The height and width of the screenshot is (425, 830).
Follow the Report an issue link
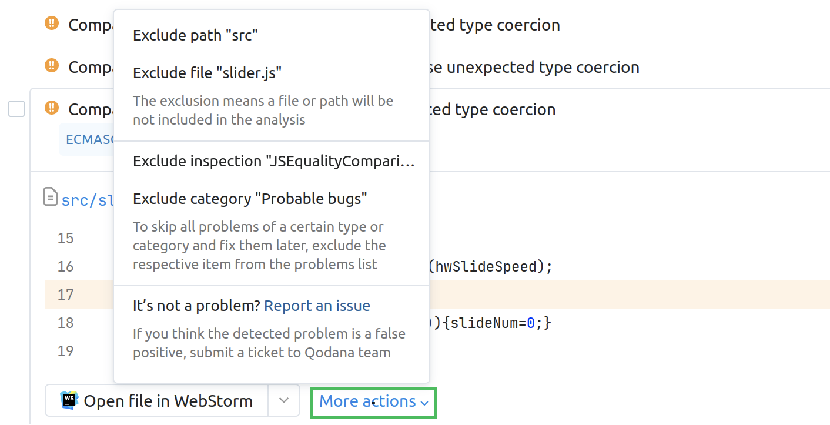click(317, 306)
